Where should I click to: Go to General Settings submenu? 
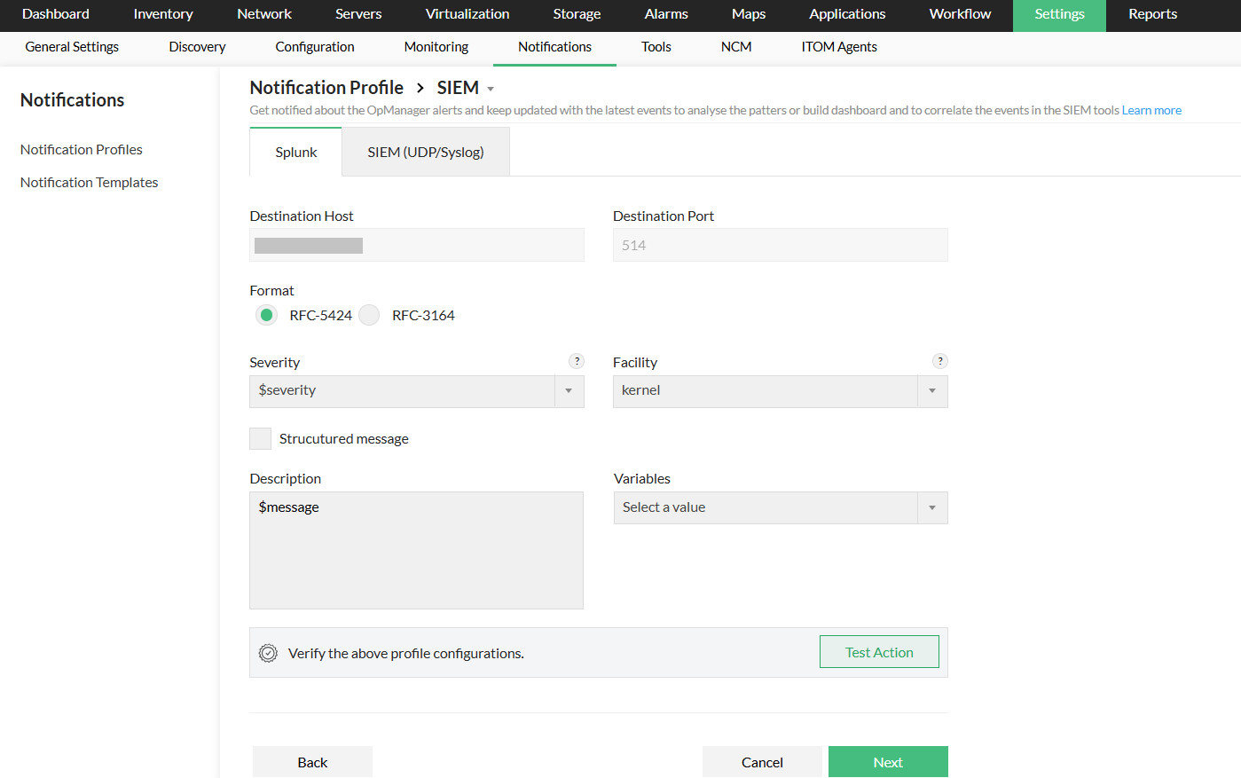click(x=72, y=47)
